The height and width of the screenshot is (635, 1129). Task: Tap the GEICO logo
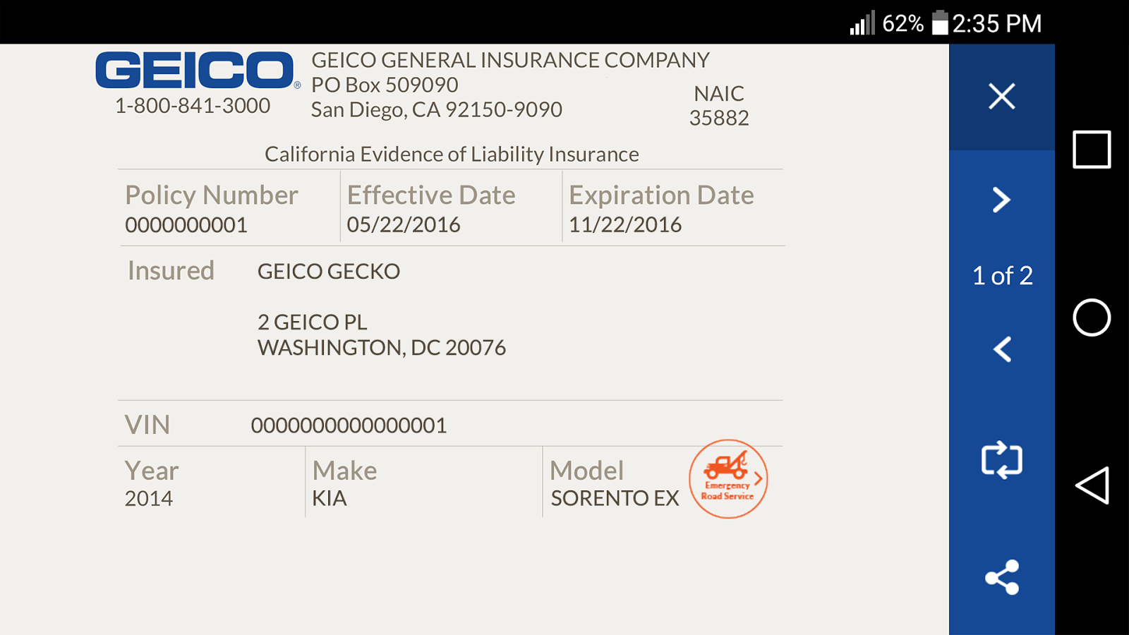[x=195, y=70]
